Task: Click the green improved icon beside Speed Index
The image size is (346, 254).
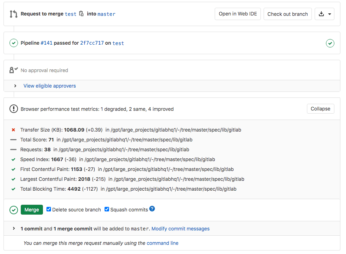Action: coord(13,159)
